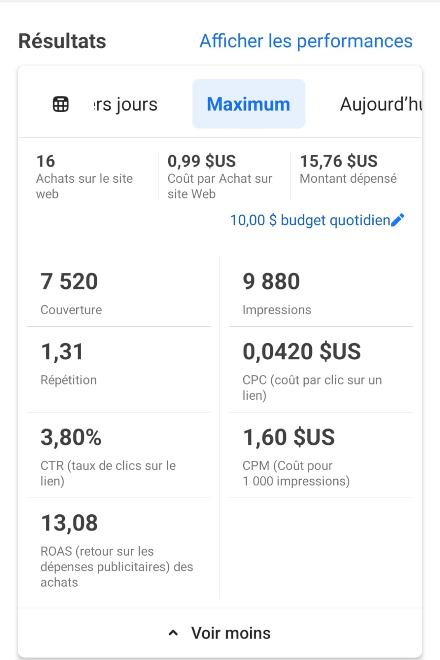Tap the Couverture 7 520 card
Screen dimensions: 440x660
click(119, 292)
